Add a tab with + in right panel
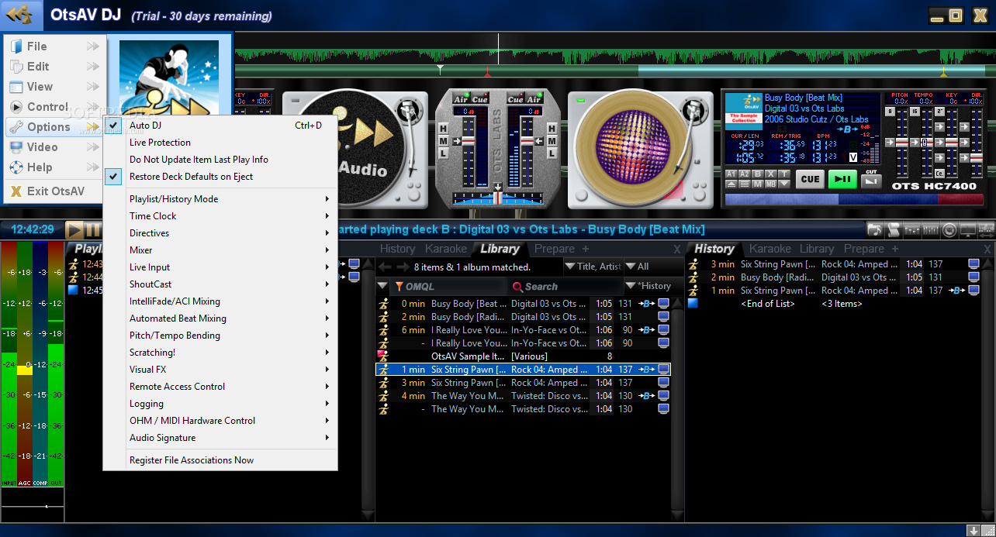This screenshot has height=537, width=996. point(895,249)
